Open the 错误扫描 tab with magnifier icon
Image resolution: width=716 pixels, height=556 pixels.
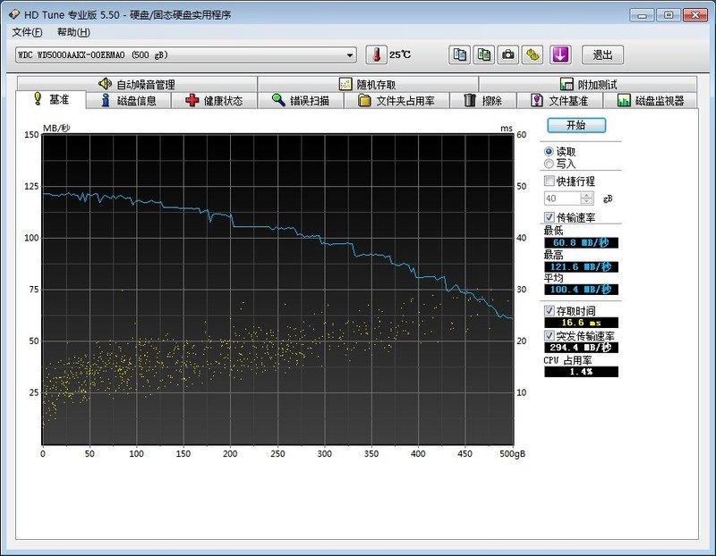click(301, 101)
